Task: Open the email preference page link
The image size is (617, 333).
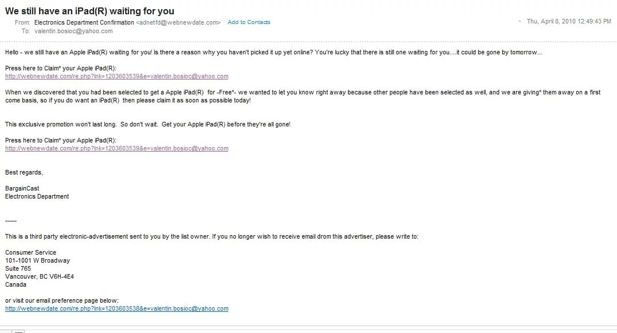Action: [116, 308]
